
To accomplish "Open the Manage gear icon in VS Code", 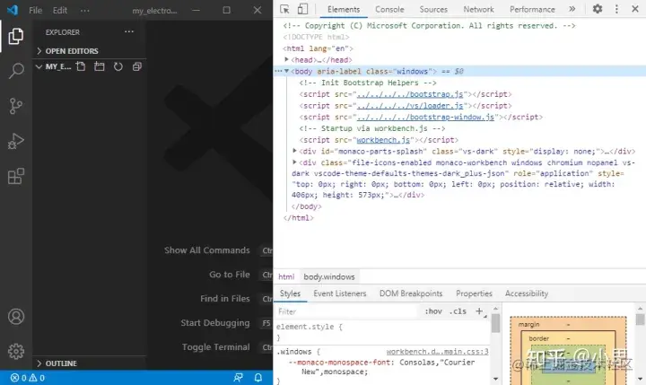I will (15, 352).
